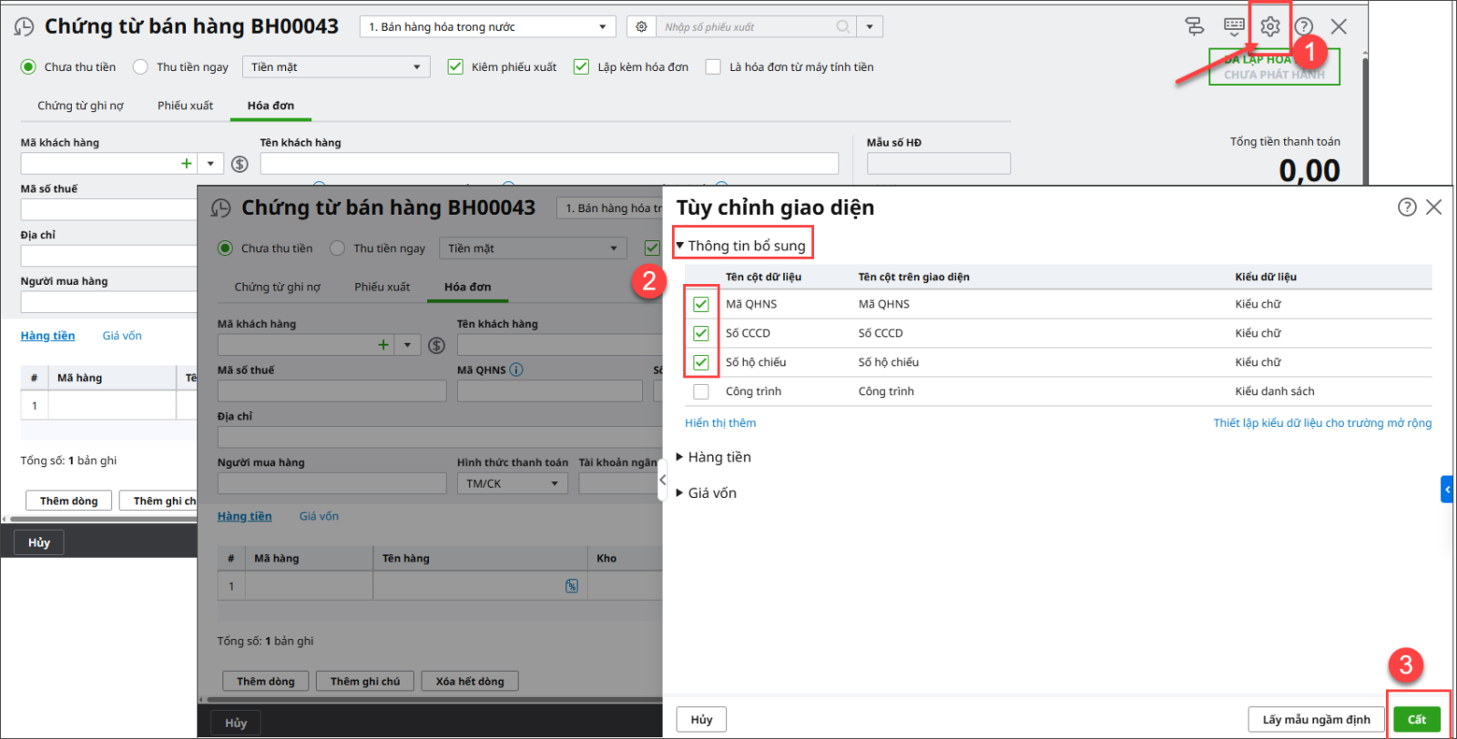Image resolution: width=1457 pixels, height=739 pixels.
Task: Open the signpost guide icon in header
Action: tap(1195, 26)
